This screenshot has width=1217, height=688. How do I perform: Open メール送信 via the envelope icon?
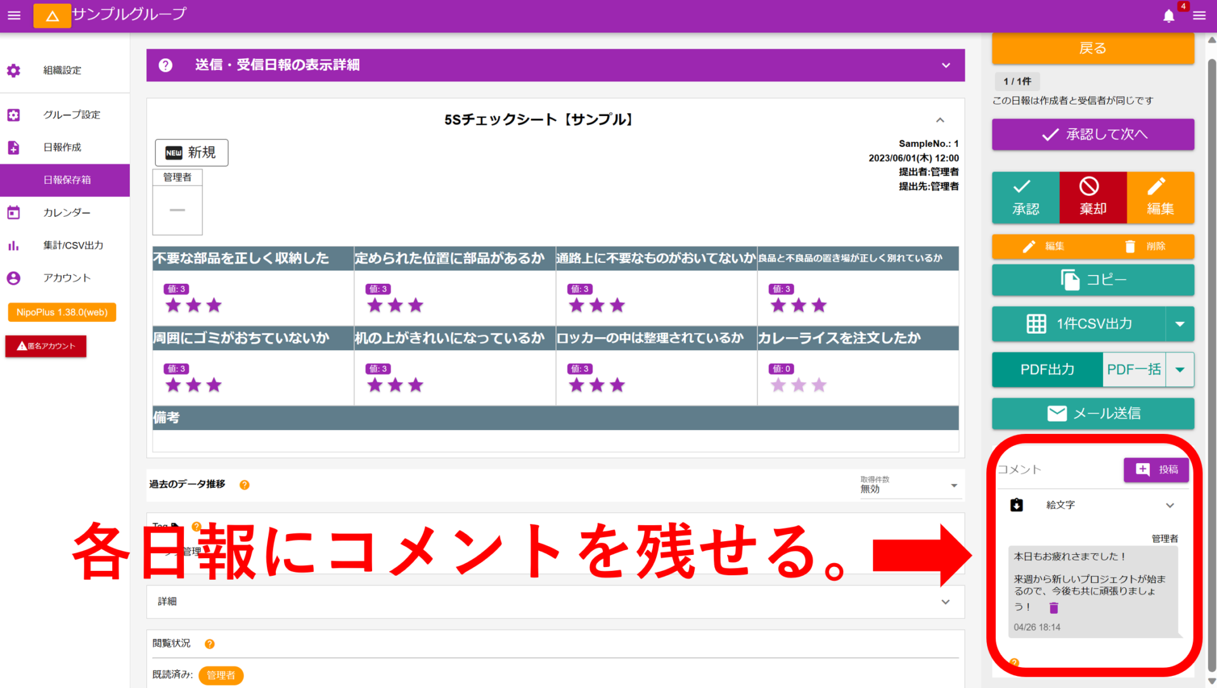pyautogui.click(x=1056, y=413)
